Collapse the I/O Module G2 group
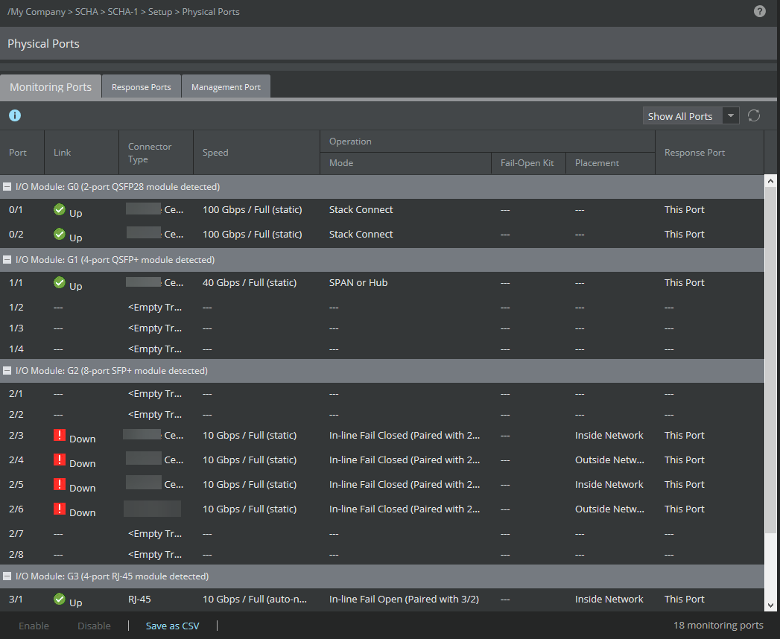780x639 pixels. 7,370
